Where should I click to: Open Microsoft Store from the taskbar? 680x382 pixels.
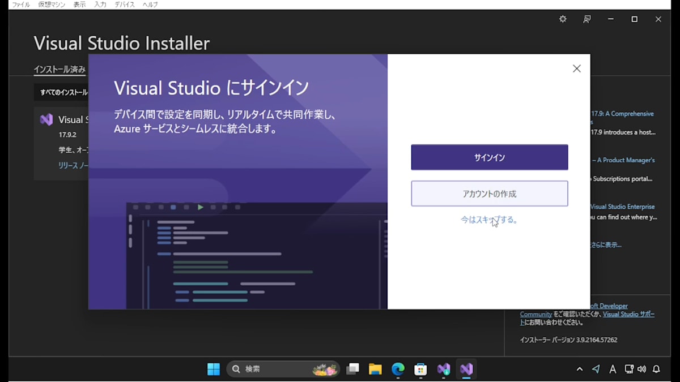click(420, 368)
